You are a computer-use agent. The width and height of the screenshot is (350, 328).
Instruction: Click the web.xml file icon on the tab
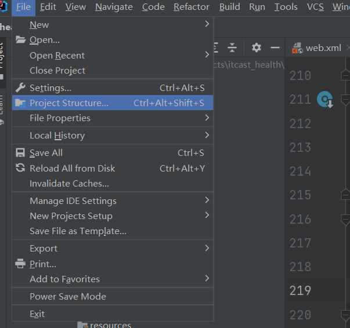point(297,48)
